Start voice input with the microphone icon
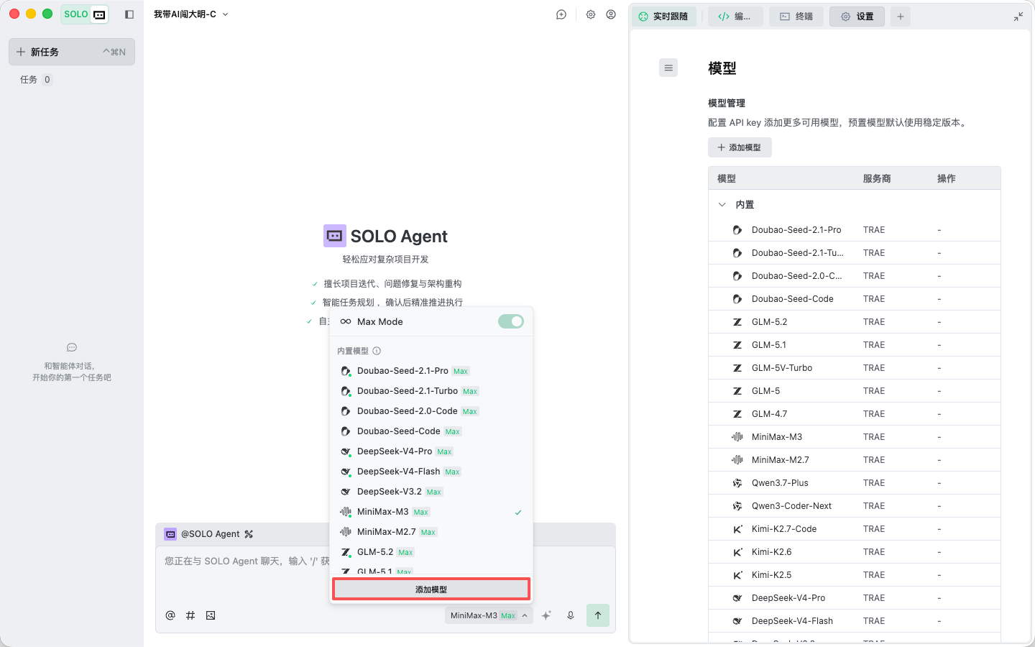Image resolution: width=1035 pixels, height=647 pixels. pyautogui.click(x=571, y=615)
